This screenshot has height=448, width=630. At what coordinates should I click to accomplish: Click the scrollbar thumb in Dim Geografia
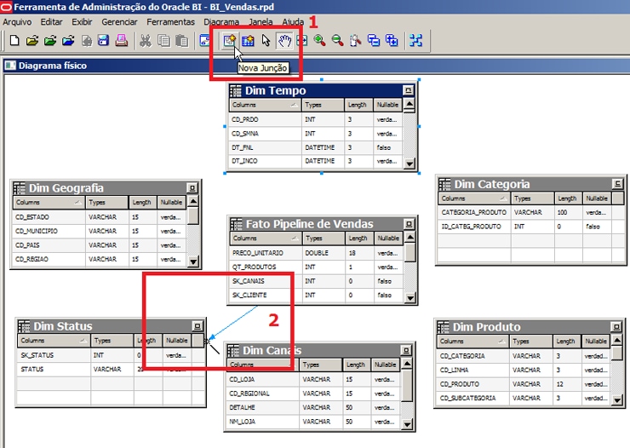193,215
